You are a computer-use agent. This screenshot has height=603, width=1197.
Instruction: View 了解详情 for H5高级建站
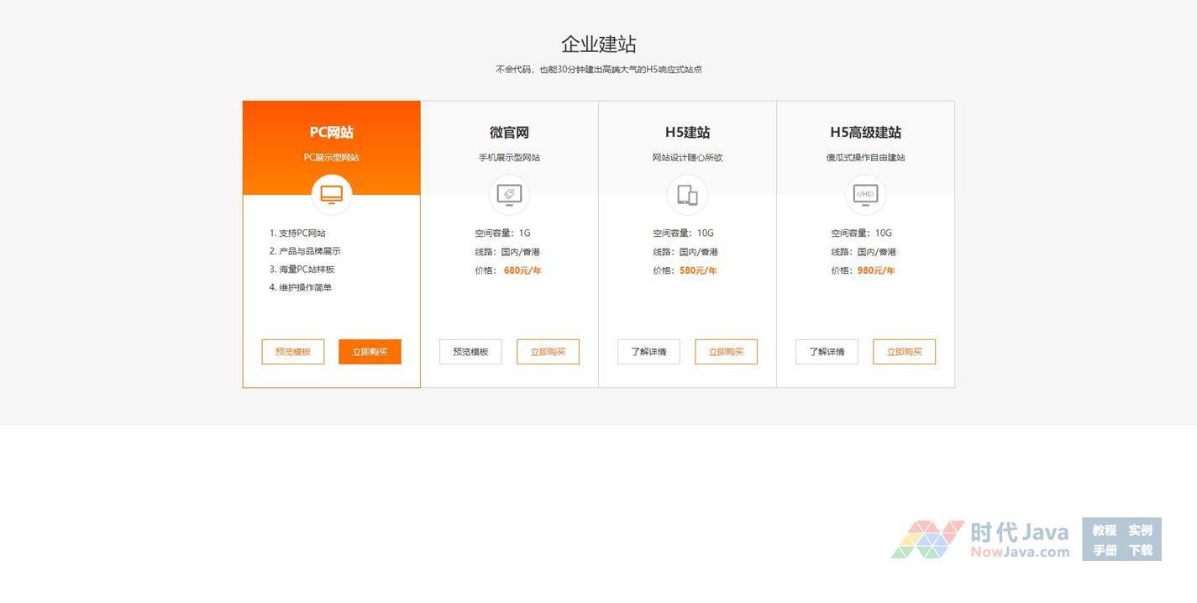tap(827, 352)
